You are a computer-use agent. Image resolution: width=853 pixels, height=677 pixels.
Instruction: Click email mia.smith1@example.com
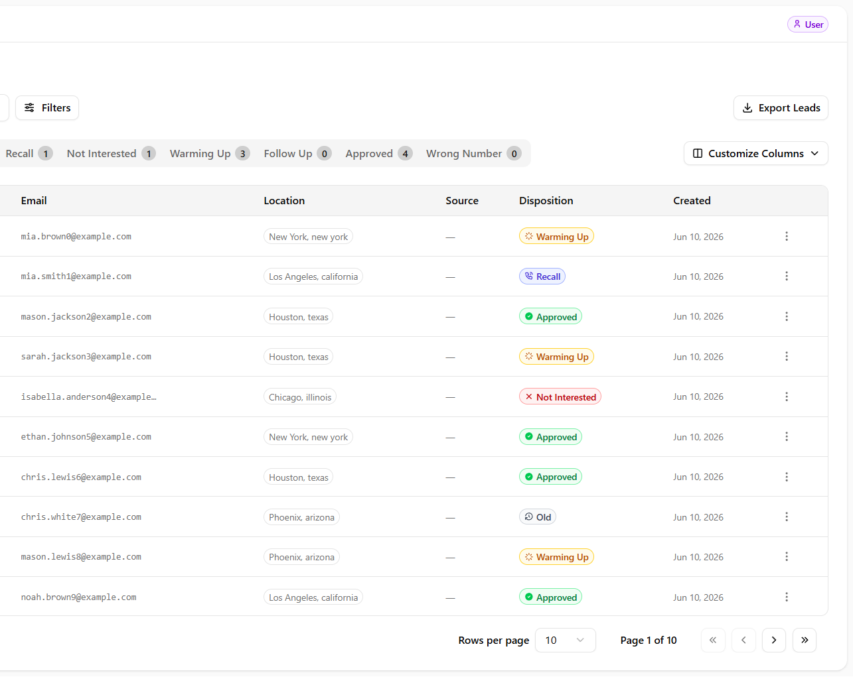76,277
